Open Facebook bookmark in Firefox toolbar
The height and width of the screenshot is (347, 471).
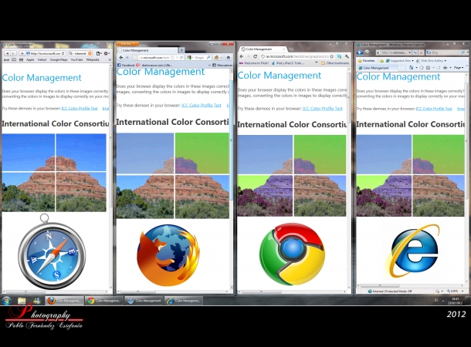pos(126,65)
